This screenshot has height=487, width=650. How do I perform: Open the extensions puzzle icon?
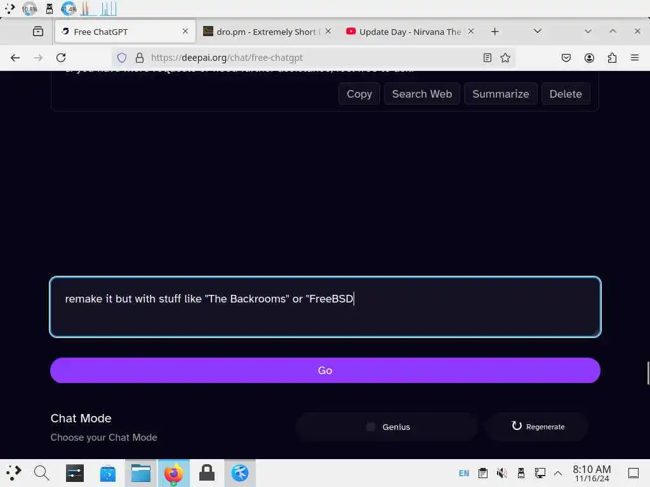[612, 58]
